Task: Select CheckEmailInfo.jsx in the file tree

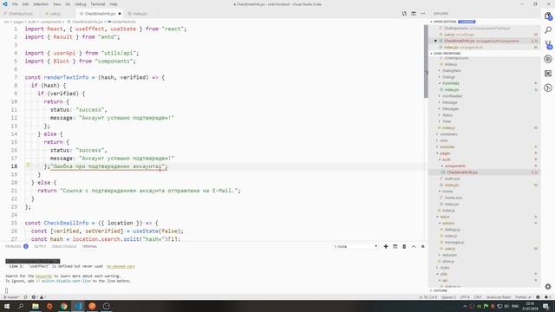Action: click(x=462, y=172)
